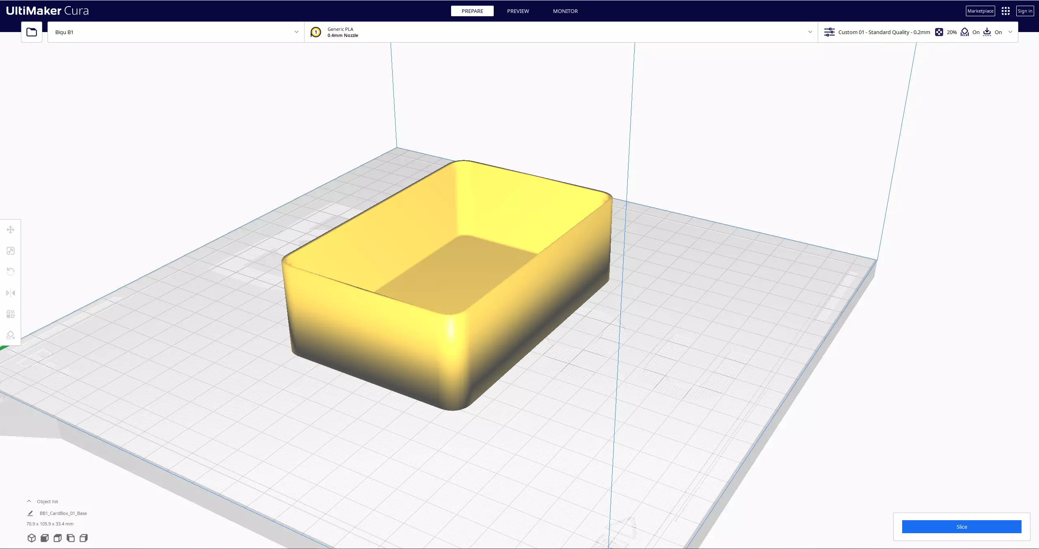Viewport: 1039px width, 549px height.
Task: Open the application switcher grid icon
Action: [1006, 11]
